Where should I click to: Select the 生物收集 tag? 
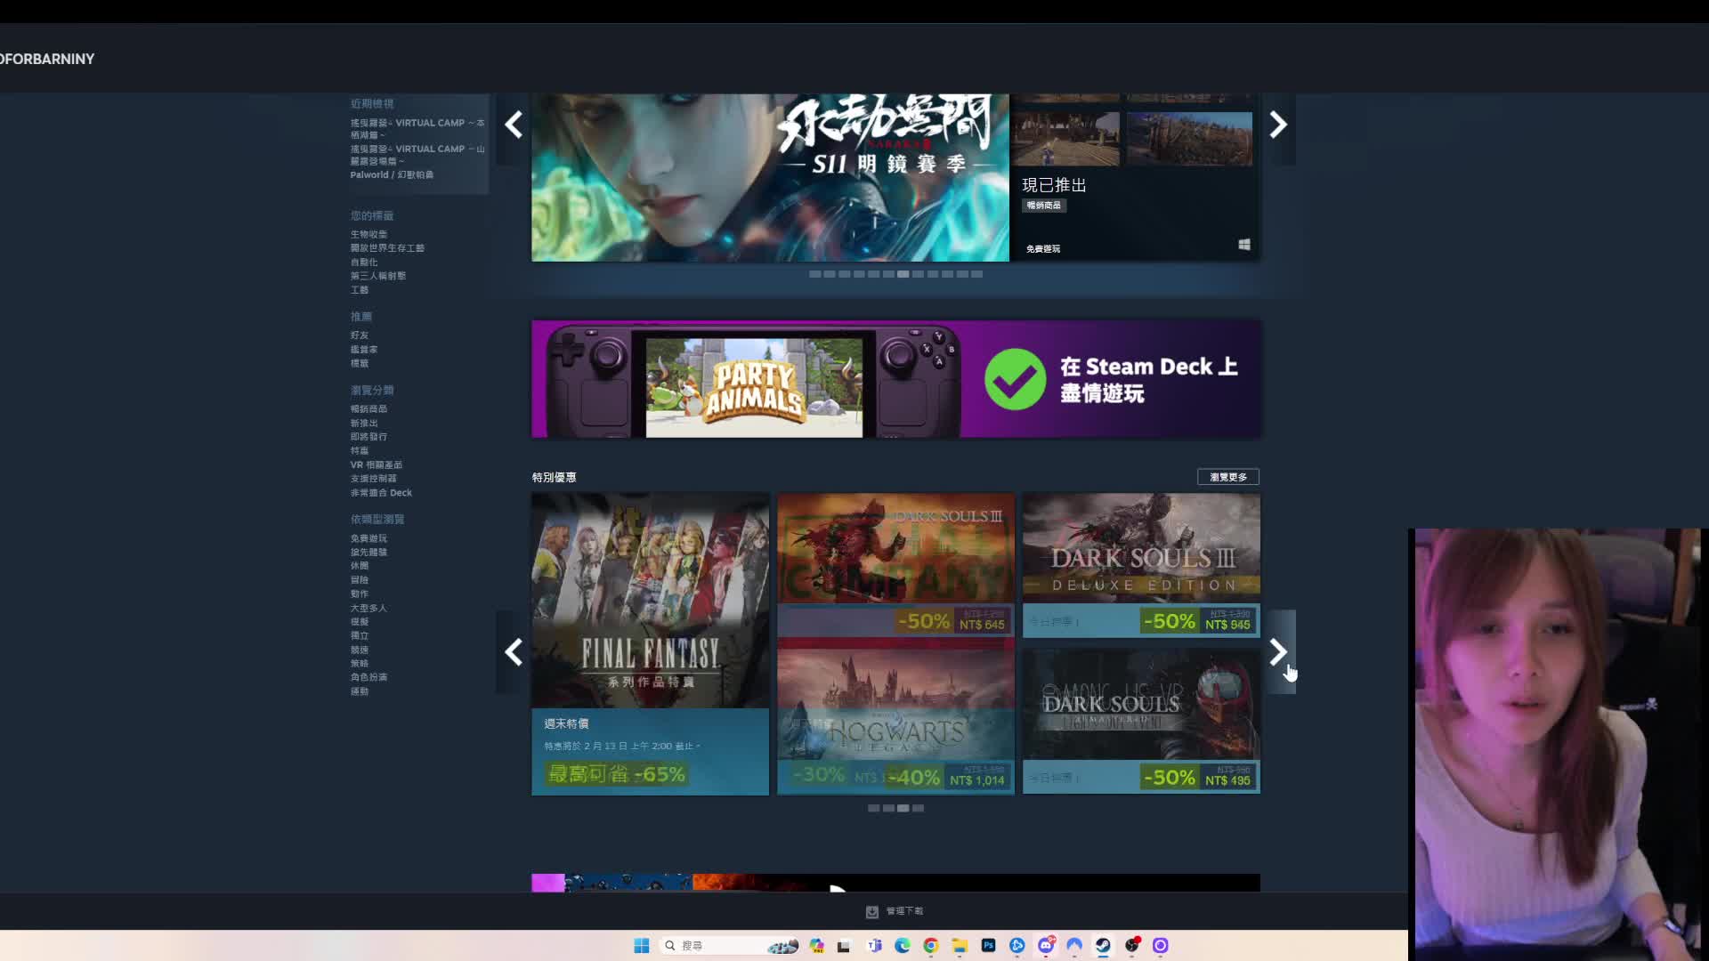tap(369, 235)
